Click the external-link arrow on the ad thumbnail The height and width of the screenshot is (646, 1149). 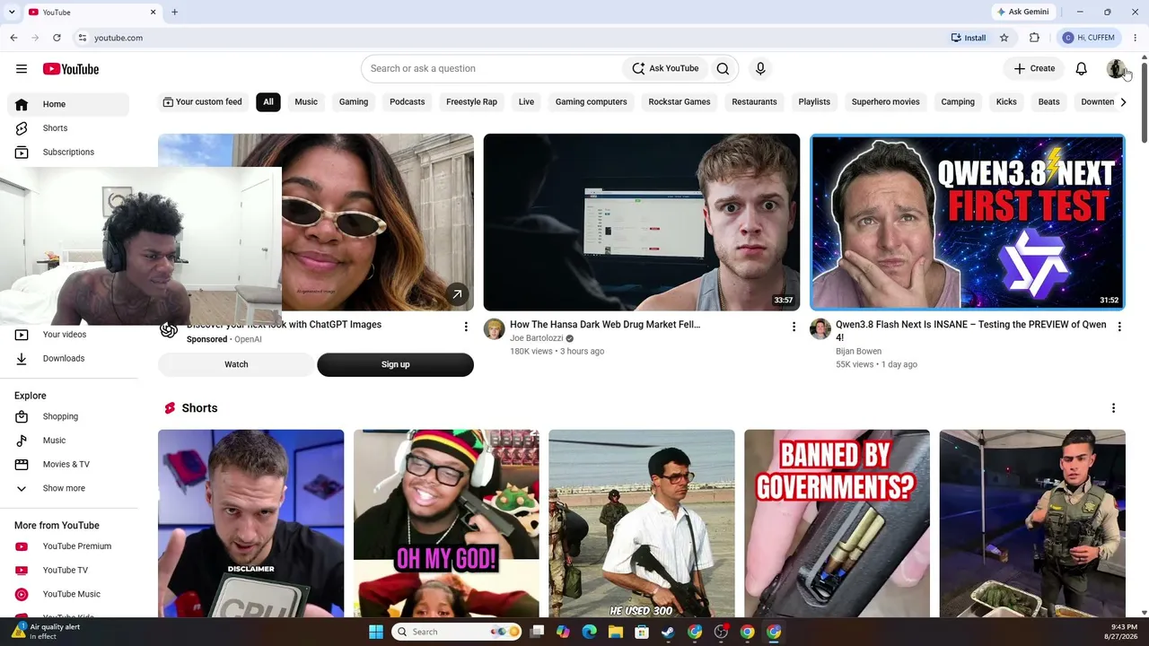[x=457, y=294]
